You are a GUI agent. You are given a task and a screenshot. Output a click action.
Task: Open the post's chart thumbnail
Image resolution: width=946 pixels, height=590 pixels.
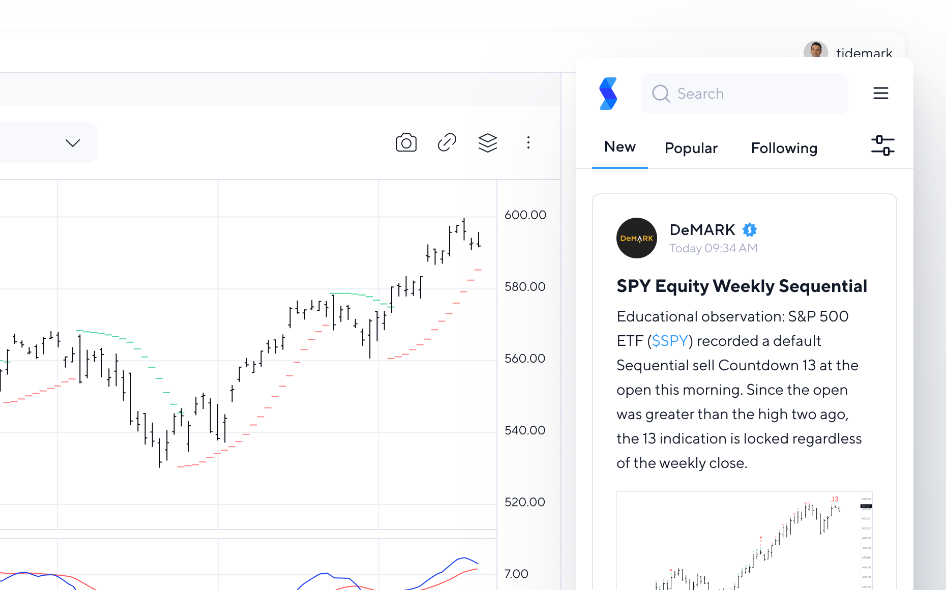745,541
